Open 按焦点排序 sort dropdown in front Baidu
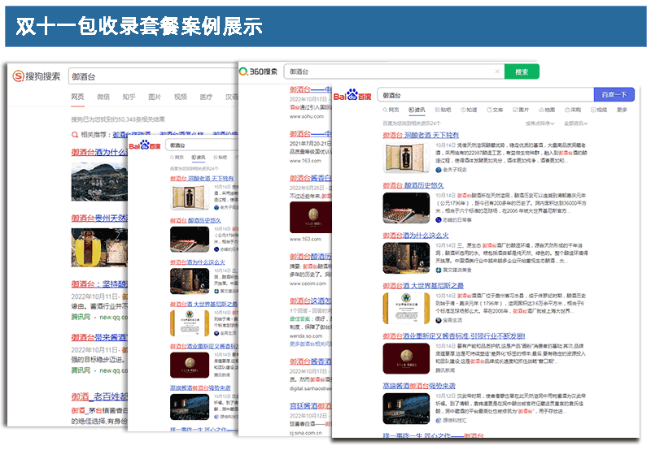This screenshot has width=651, height=450. (x=540, y=123)
